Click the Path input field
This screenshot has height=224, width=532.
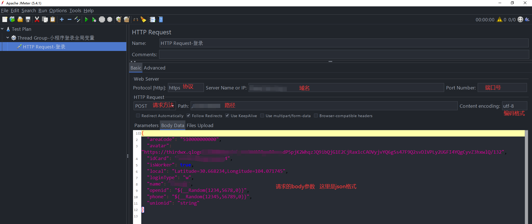pyautogui.click(x=324, y=106)
